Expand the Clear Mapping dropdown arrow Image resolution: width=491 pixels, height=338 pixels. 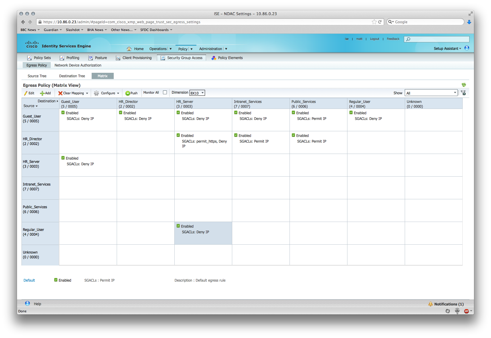coord(87,93)
